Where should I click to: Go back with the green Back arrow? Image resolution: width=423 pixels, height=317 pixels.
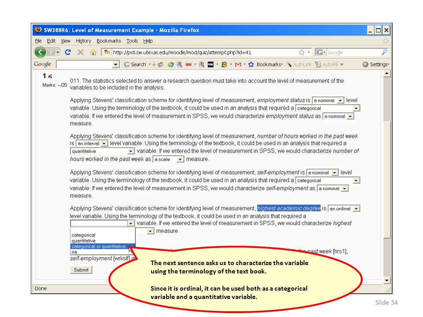[40, 52]
